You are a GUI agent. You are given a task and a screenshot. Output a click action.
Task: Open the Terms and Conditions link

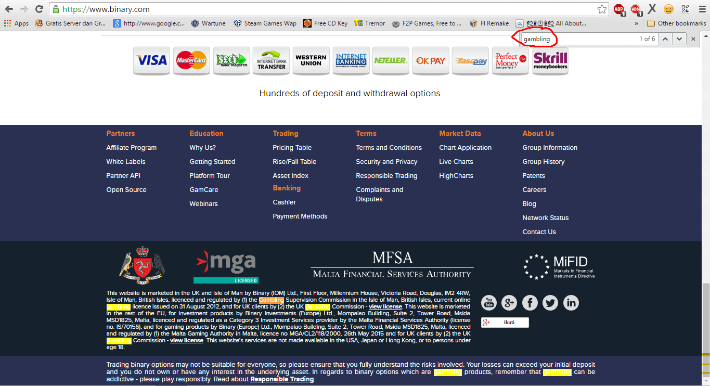(389, 148)
